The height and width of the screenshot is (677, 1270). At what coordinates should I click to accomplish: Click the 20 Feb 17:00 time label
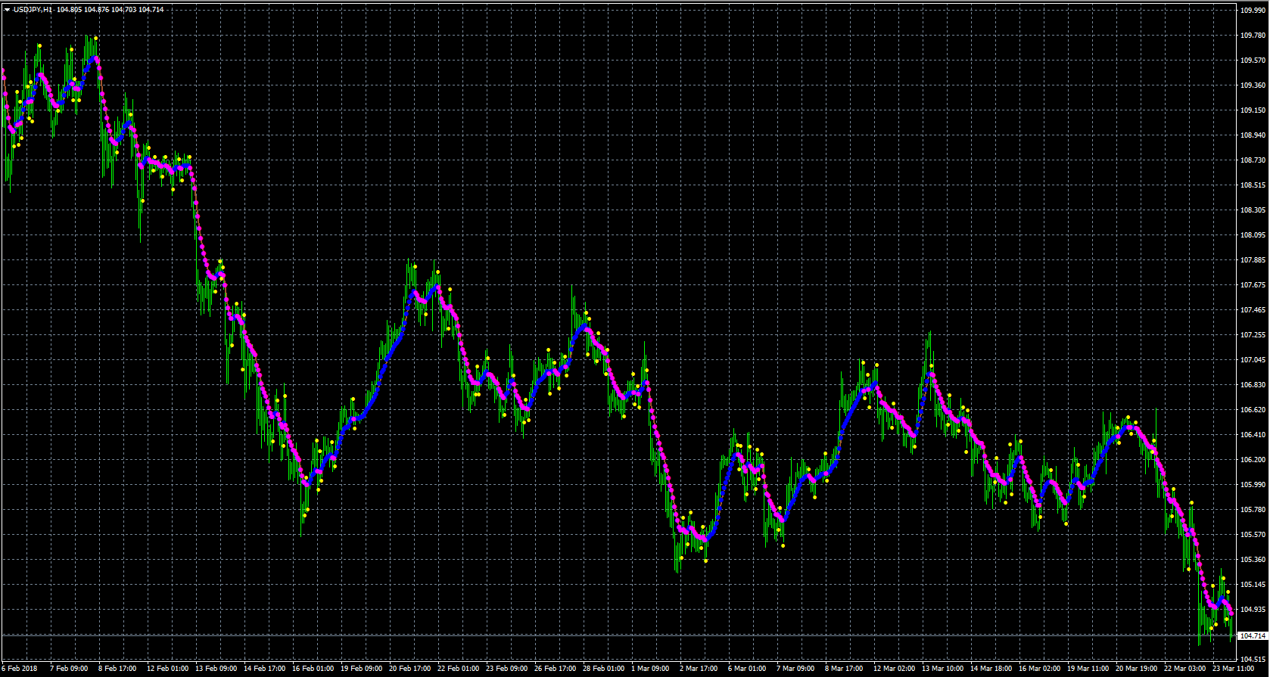point(408,669)
